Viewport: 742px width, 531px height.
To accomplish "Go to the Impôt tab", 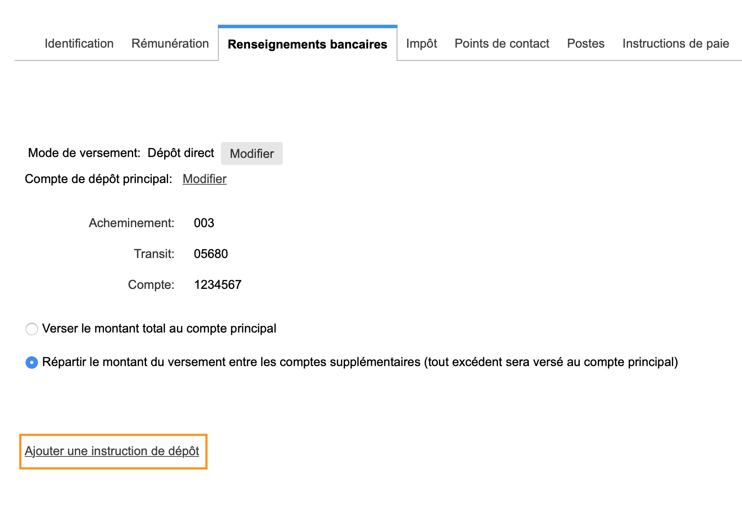I will tap(421, 44).
